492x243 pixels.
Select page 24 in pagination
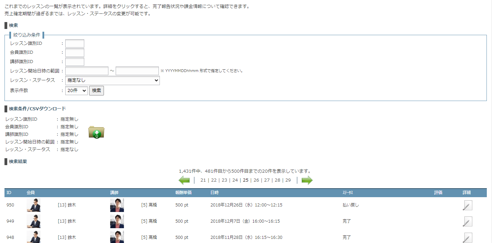click(235, 180)
